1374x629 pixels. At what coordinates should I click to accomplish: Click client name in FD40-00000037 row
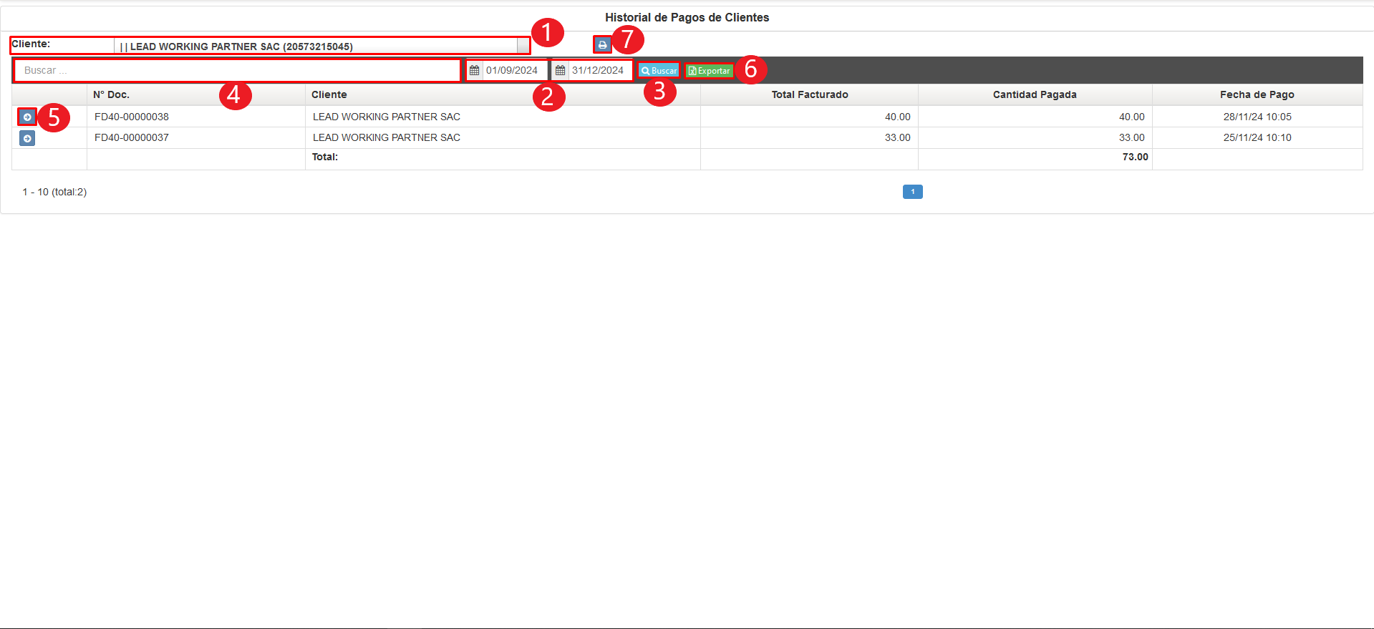387,137
